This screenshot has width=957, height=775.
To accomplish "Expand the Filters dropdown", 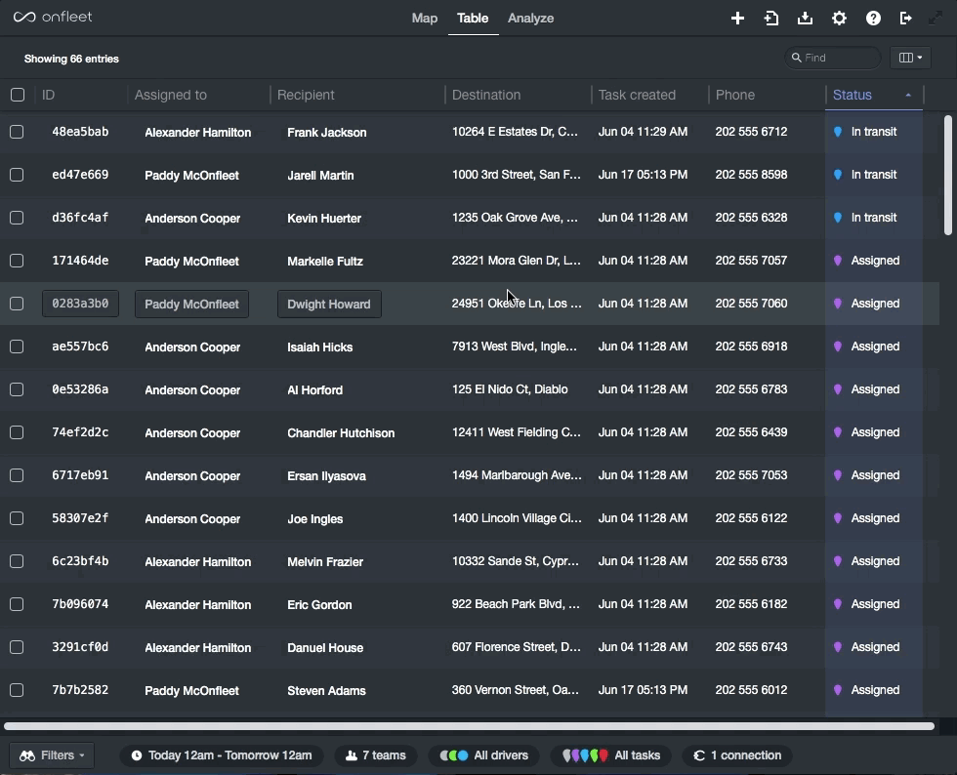I will tap(52, 755).
